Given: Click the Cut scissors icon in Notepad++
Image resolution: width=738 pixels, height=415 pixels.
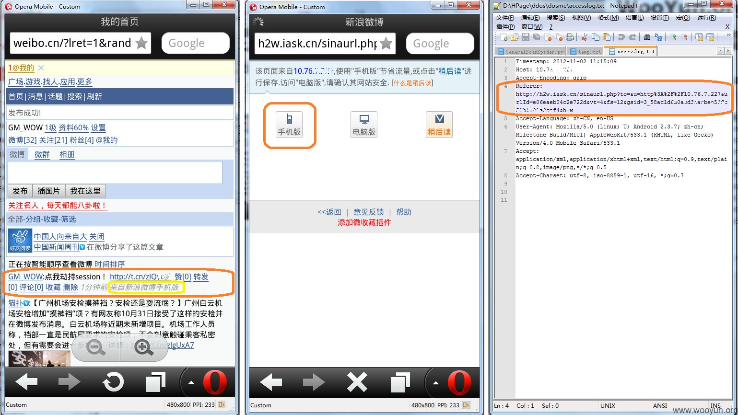Looking at the screenshot, I should [585, 37].
